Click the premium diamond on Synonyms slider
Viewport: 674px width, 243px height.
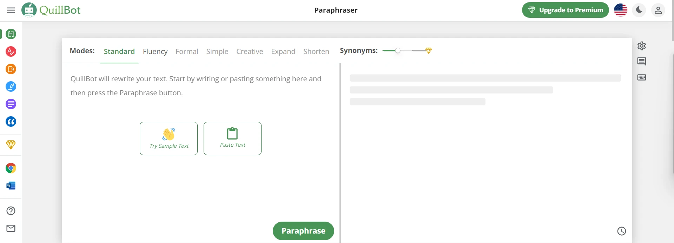(x=428, y=50)
